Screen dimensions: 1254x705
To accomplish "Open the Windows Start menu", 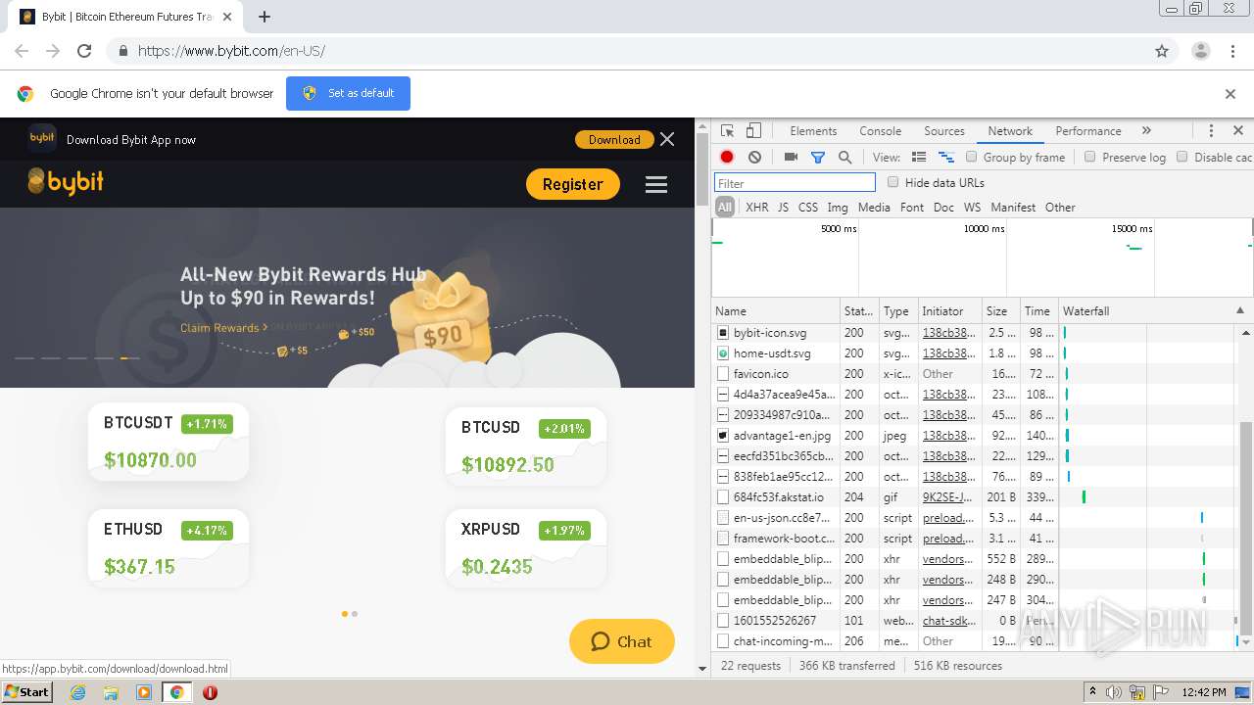I will pyautogui.click(x=26, y=692).
